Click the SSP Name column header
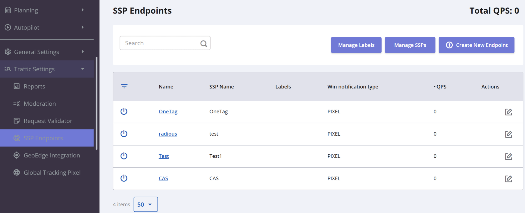Viewport: 525px width, 213px height. tap(222, 87)
